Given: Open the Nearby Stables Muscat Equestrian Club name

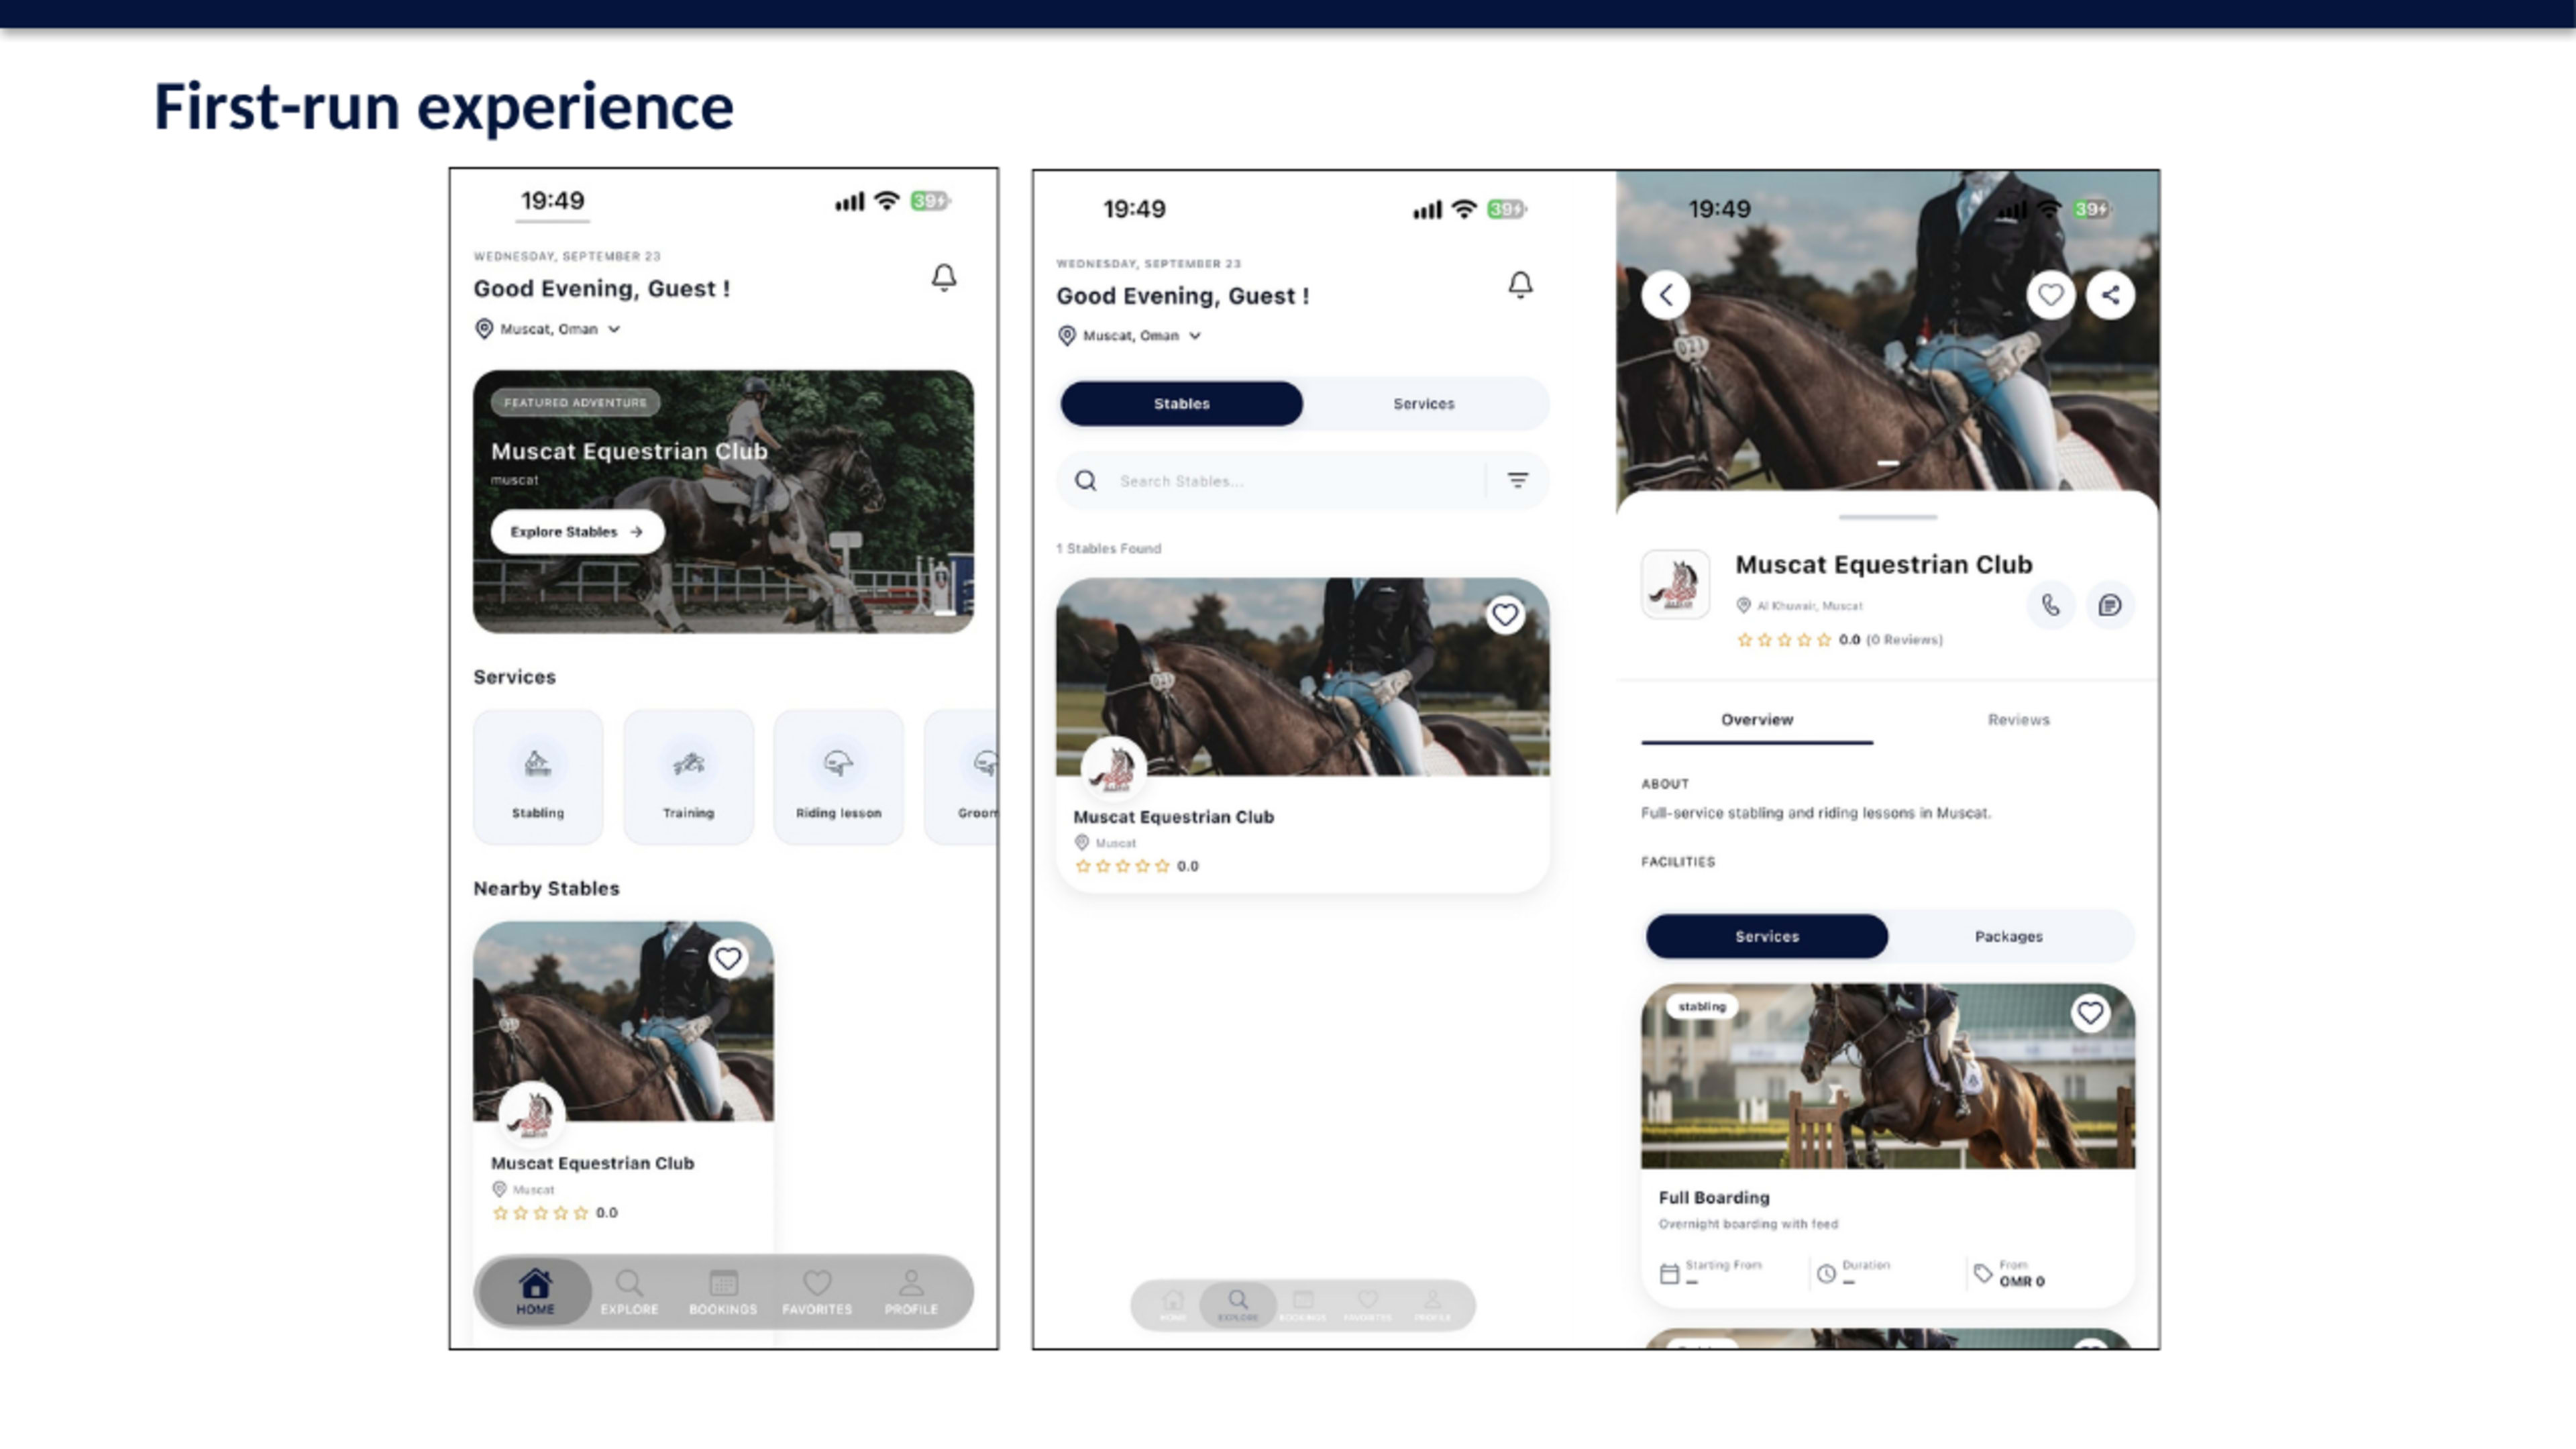Looking at the screenshot, I should coord(592,1163).
